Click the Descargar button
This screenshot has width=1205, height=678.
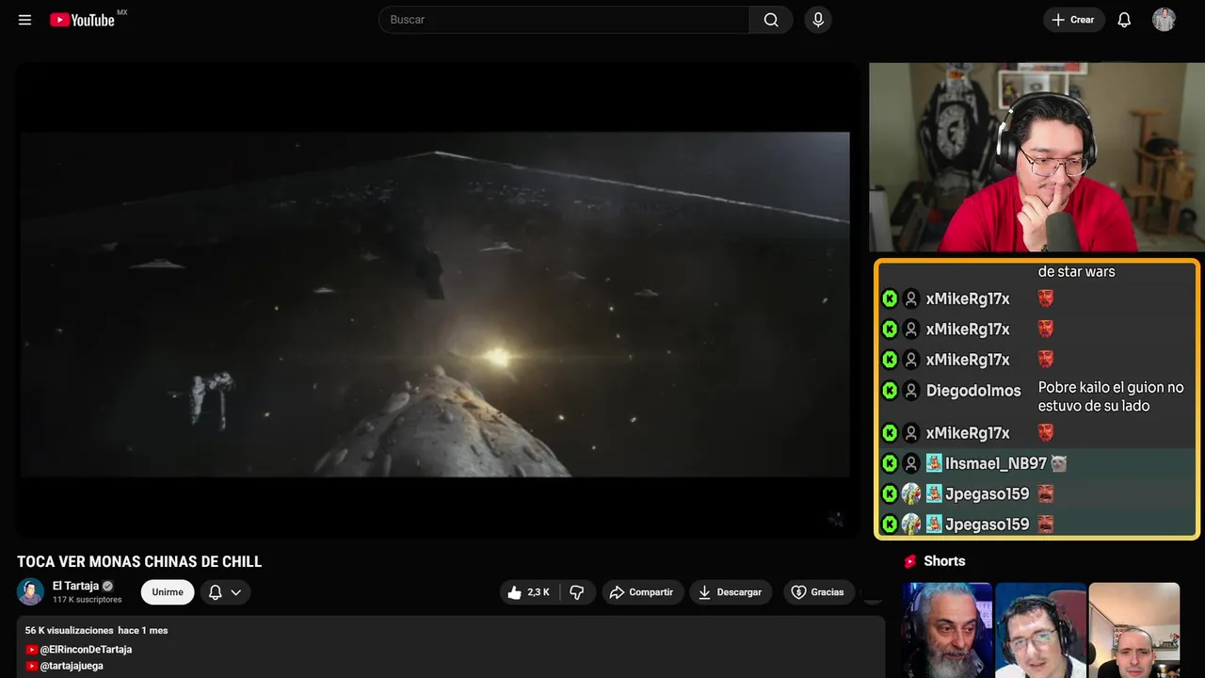click(x=731, y=592)
